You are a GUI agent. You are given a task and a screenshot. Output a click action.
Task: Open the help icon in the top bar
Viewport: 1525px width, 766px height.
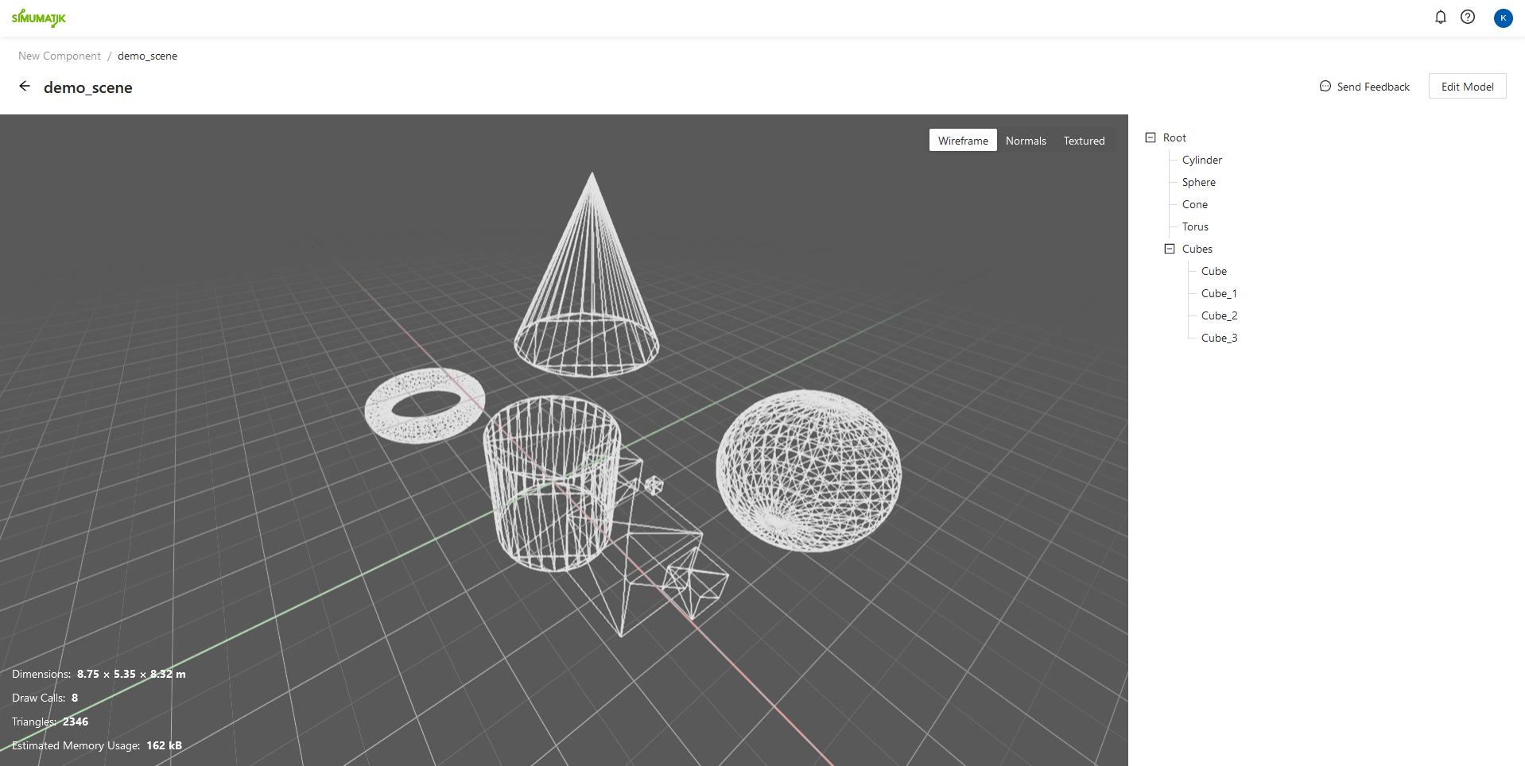1468,17
